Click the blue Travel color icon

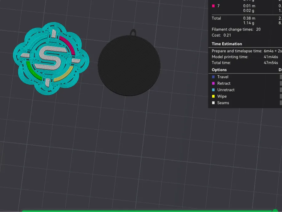pos(213,77)
